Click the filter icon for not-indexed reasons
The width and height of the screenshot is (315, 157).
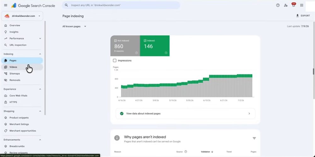[254, 138]
